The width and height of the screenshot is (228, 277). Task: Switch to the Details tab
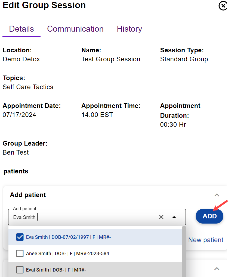(x=21, y=29)
